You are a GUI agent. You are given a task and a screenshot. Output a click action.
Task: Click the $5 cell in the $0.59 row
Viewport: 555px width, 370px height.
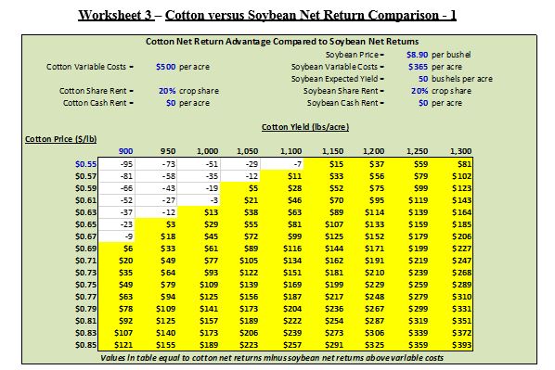point(253,188)
